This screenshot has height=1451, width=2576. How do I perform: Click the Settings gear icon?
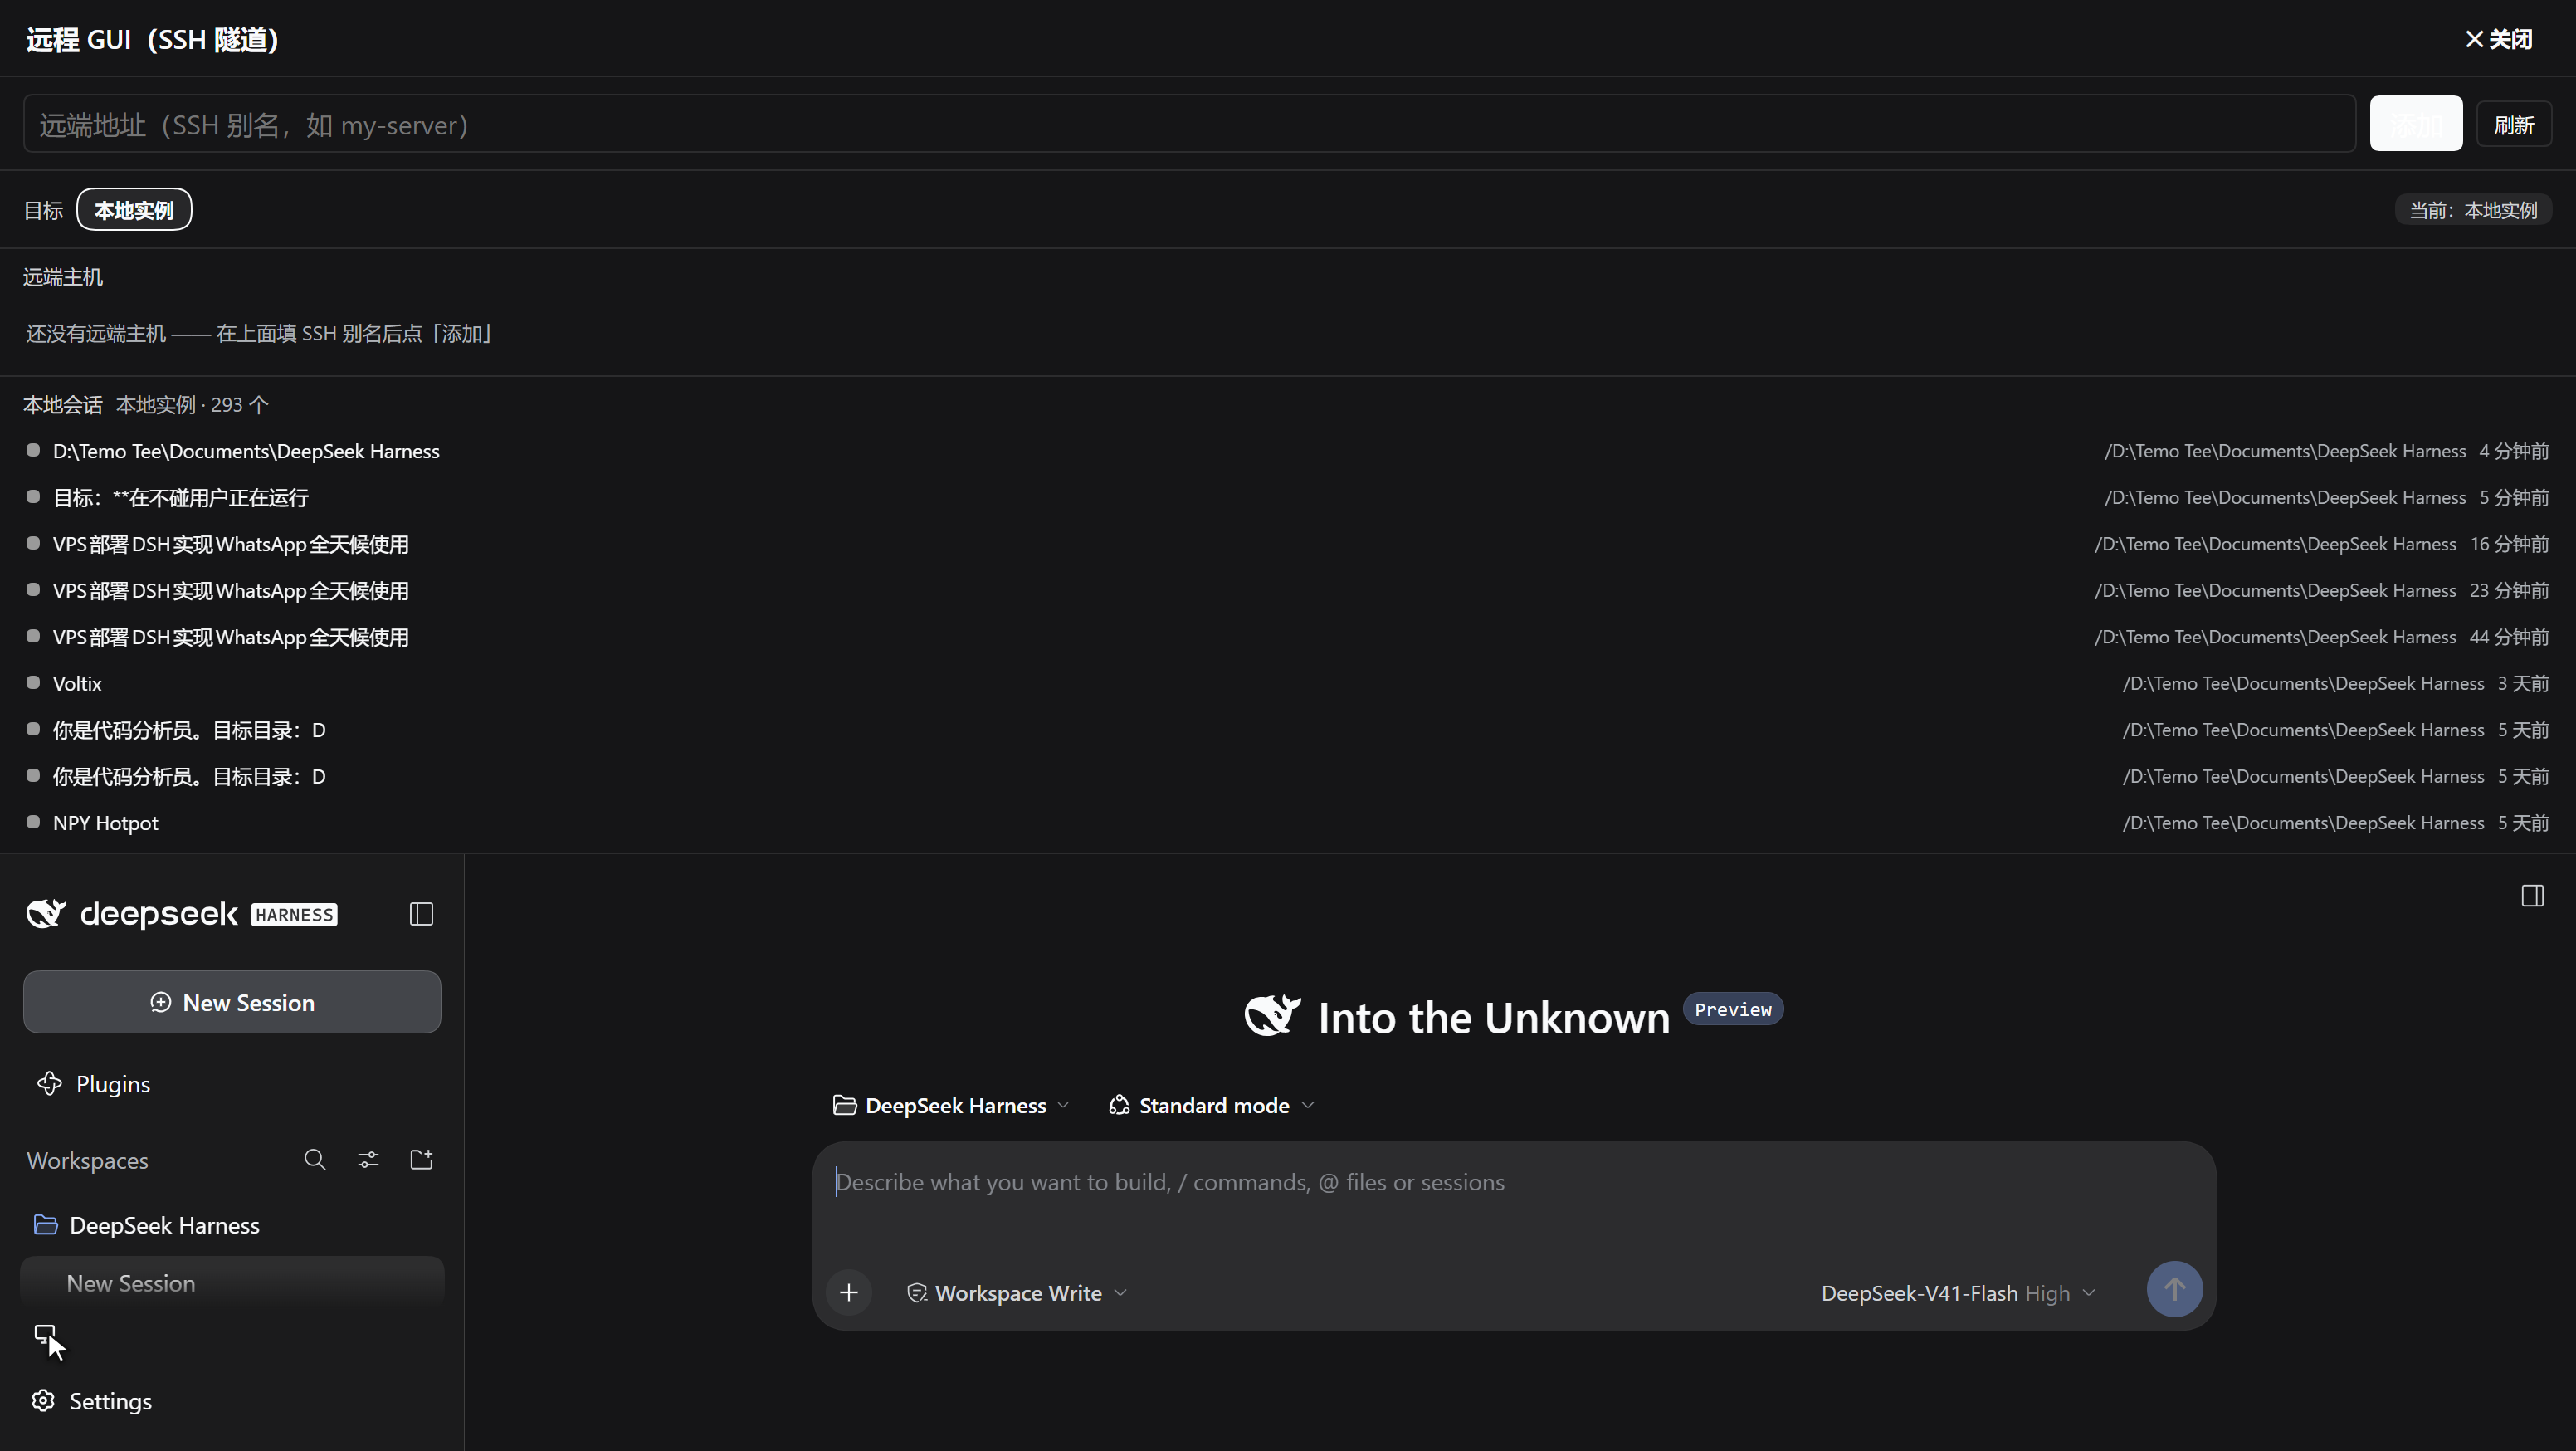43,1401
